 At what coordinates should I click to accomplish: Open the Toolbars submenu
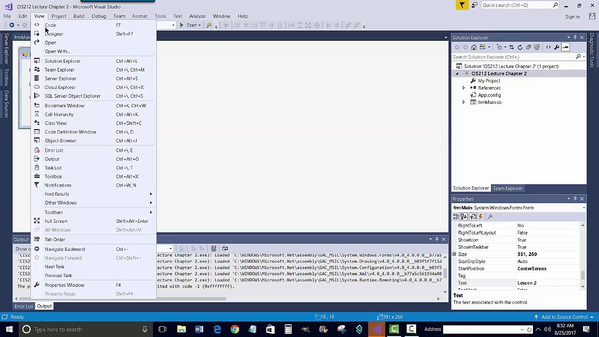pos(94,212)
